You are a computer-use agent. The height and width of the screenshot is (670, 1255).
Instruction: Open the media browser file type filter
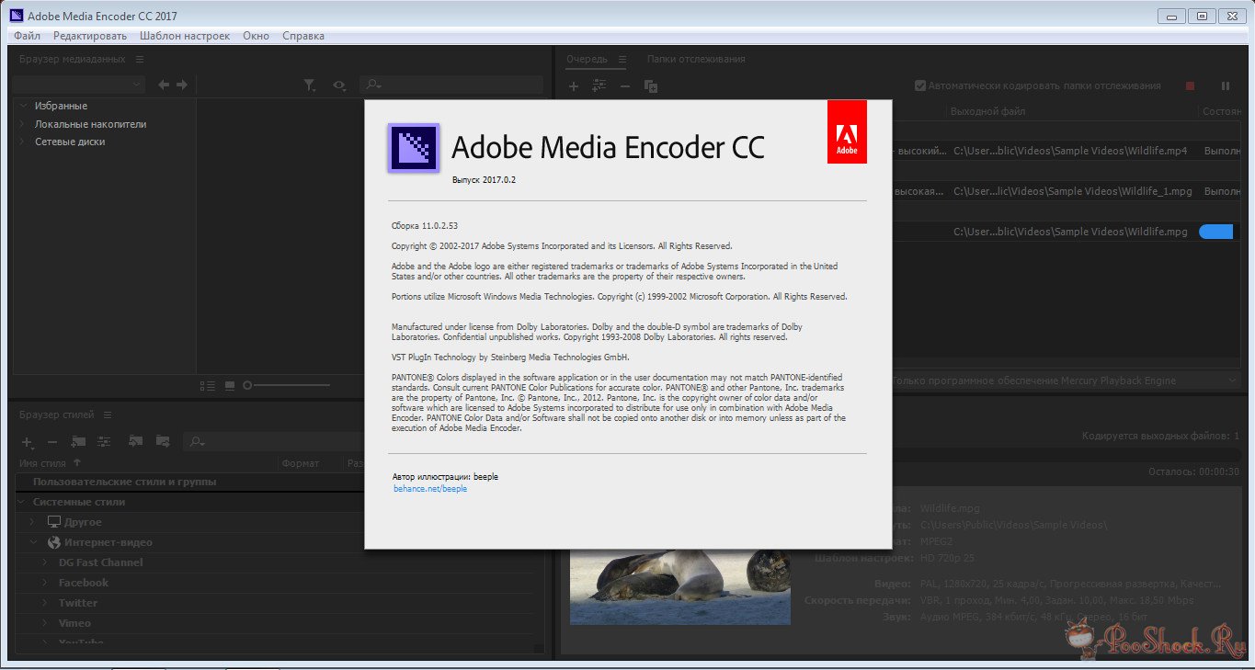[x=310, y=85]
